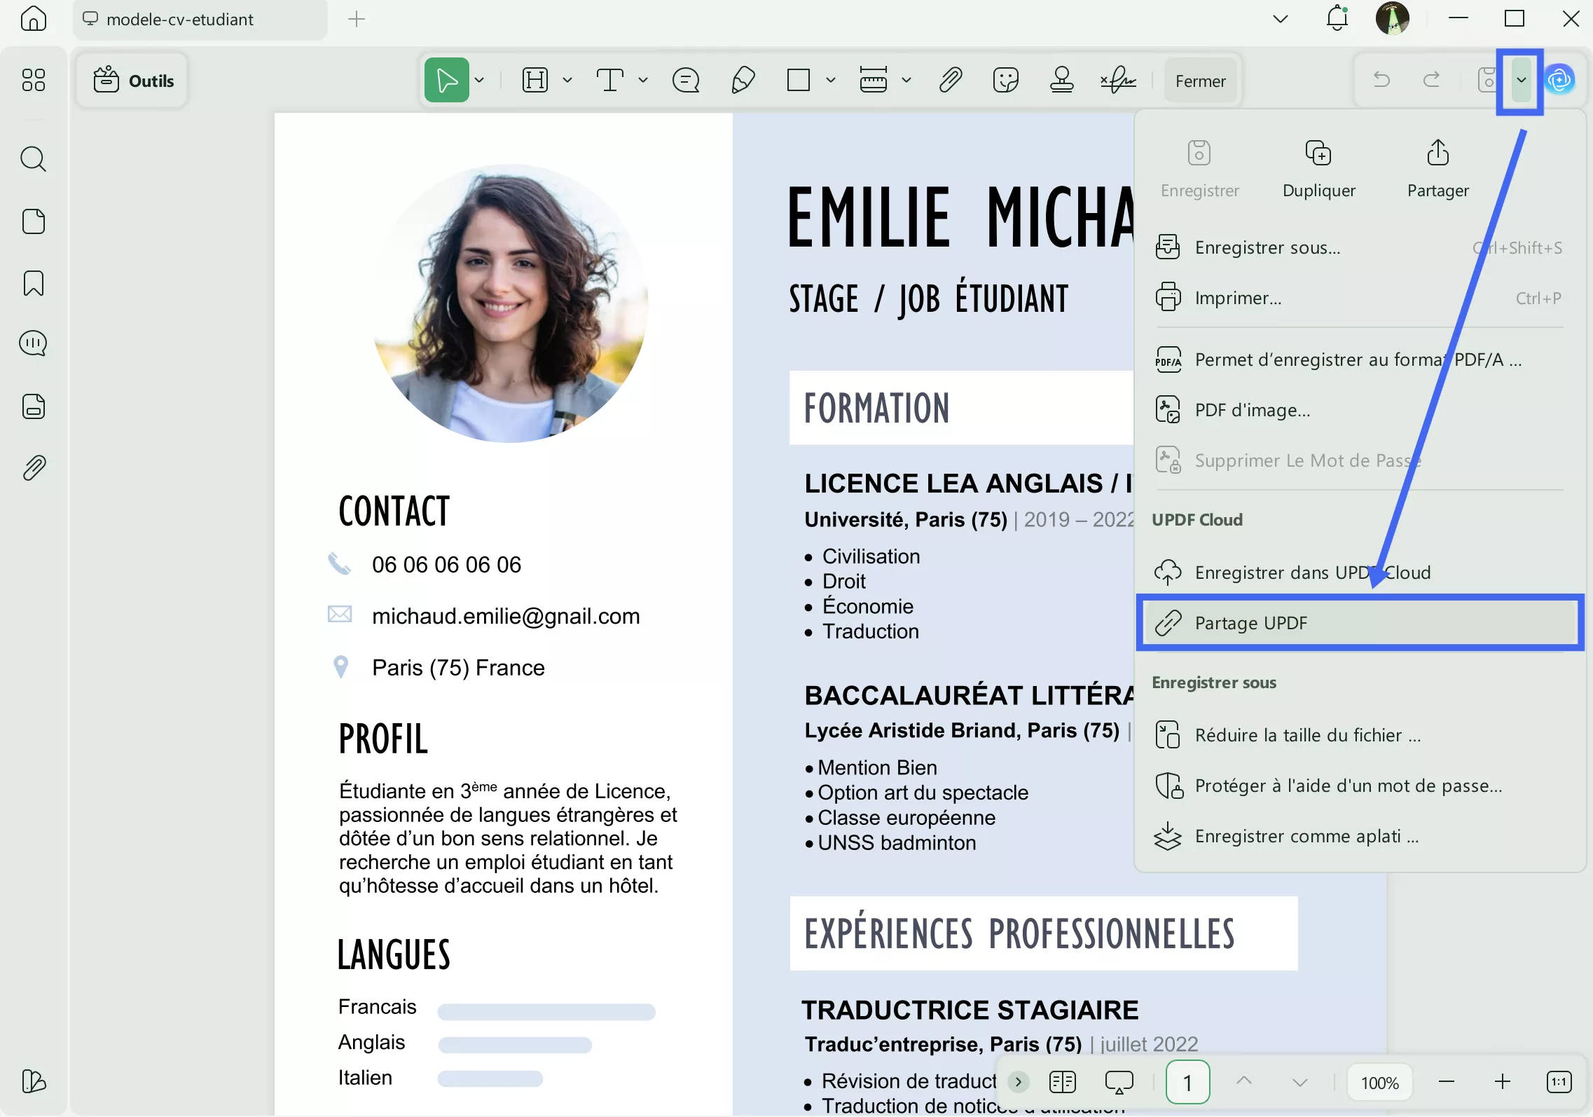Viewport: 1593px width, 1117px height.
Task: Expand the shape tool dropdown
Action: point(831,80)
